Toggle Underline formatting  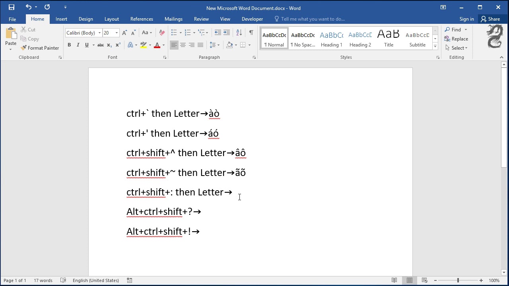[x=87, y=45]
